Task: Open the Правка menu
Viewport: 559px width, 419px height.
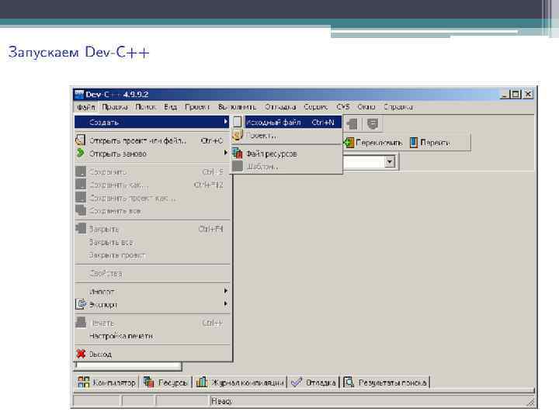Action: (115, 107)
